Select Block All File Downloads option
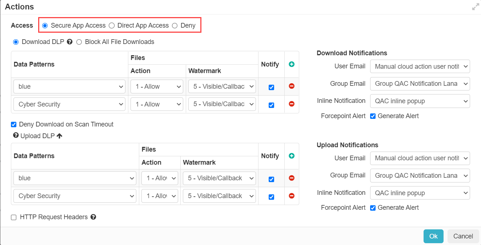The width and height of the screenshot is (481, 245). pos(79,42)
